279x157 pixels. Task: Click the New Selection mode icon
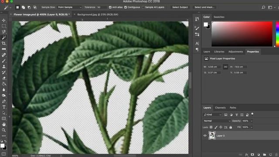[17, 7]
